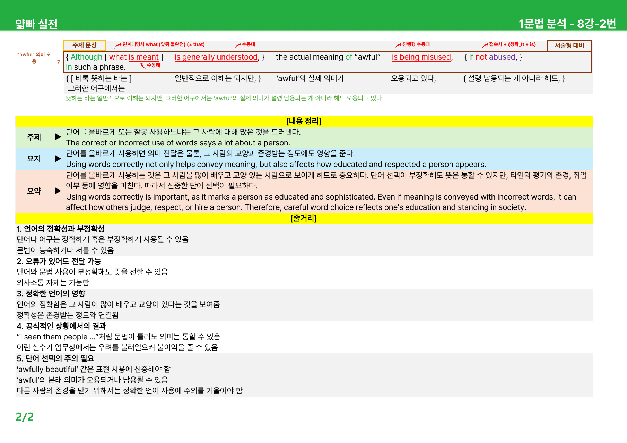Viewport: 627px width, 443px height.
Task: Click 'The correct or incorrect use of words' sentence
Action: pyautogui.click(x=178, y=143)
